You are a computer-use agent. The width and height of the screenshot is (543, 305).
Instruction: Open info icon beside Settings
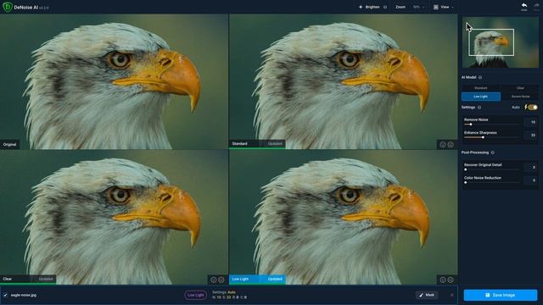pyautogui.click(x=479, y=108)
